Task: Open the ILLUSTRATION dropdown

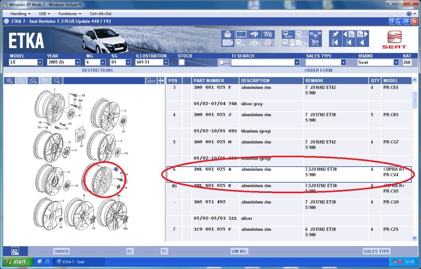Action: (166, 63)
